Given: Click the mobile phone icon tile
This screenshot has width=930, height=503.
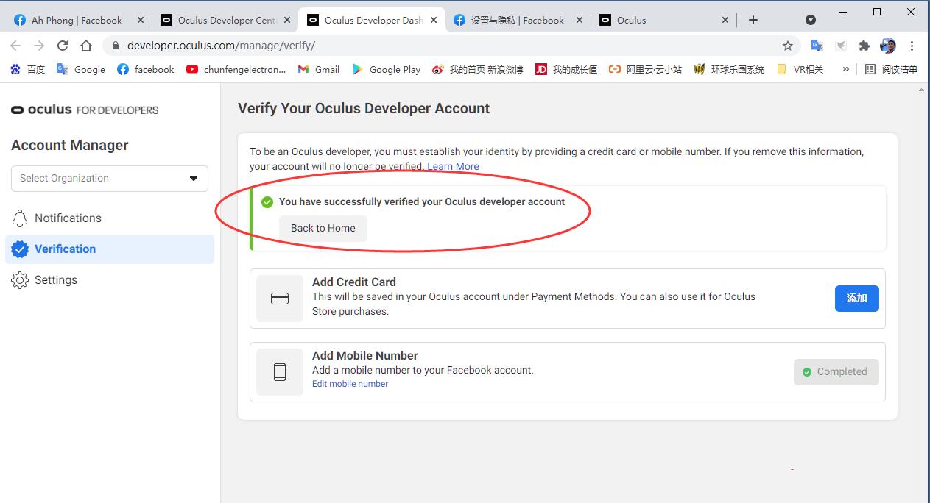Looking at the screenshot, I should (x=280, y=372).
